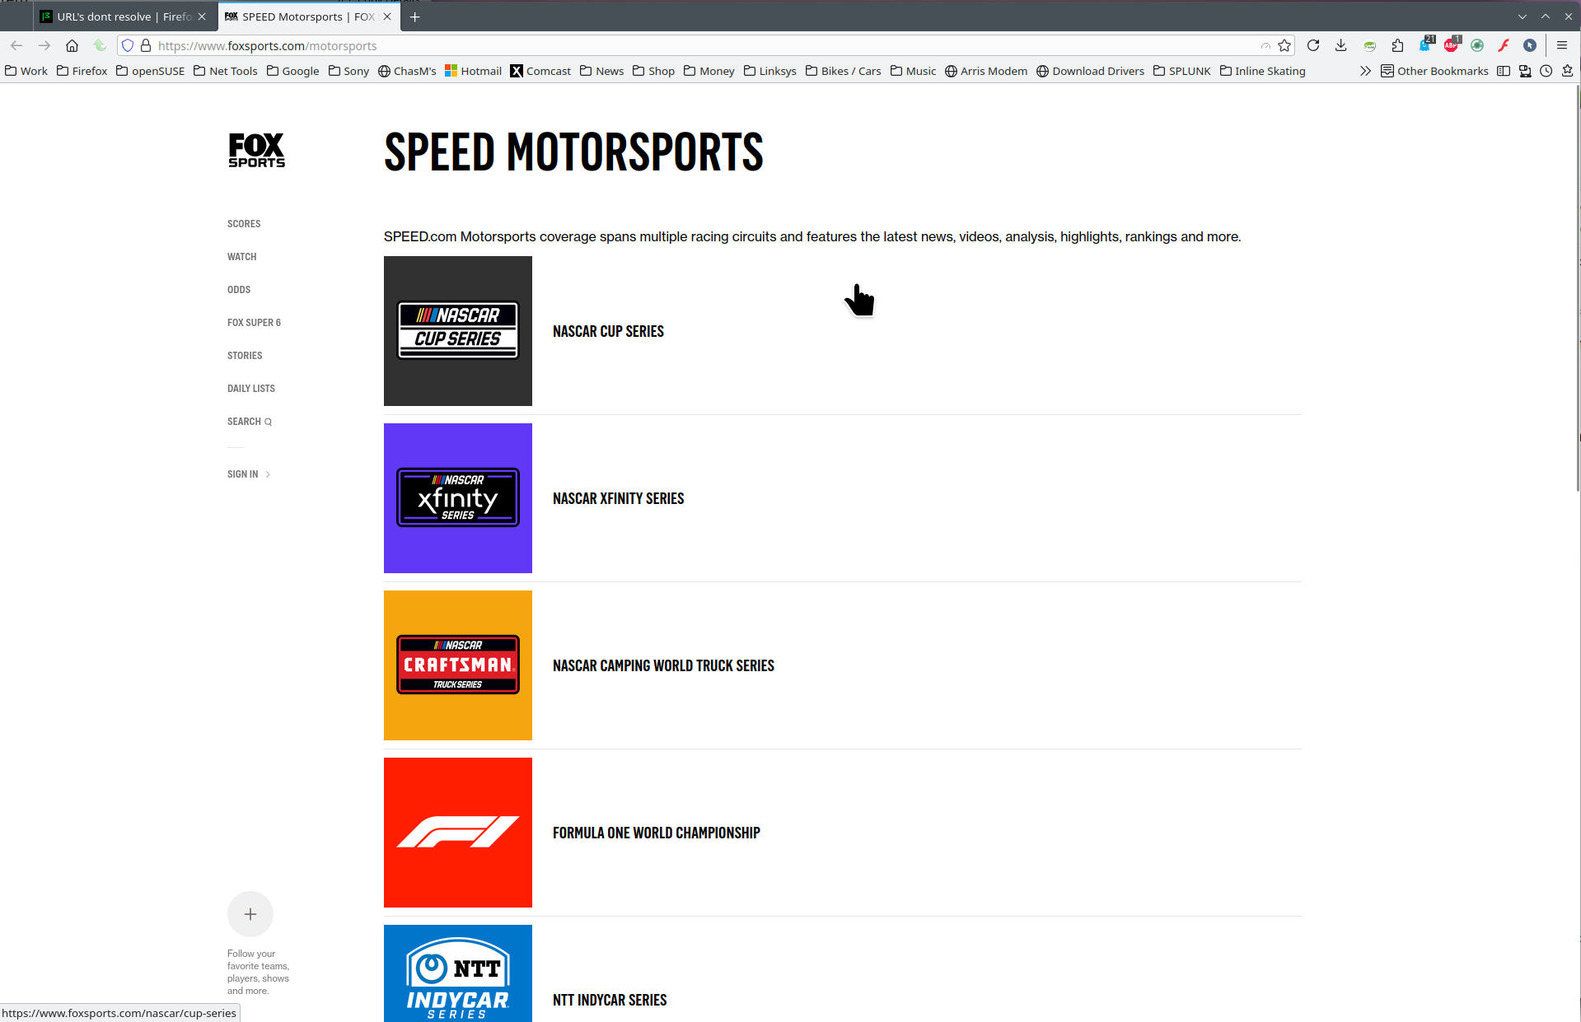Viewport: 1581px width, 1022px height.
Task: Open FORMULA ONE WORLD CHAMPIONSHIP link
Action: point(656,833)
